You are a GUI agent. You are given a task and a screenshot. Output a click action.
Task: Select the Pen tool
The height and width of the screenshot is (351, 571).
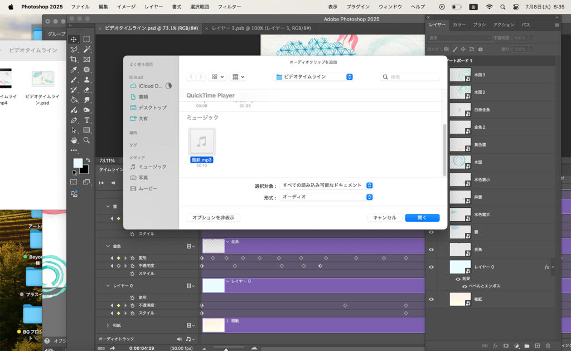coord(74,120)
